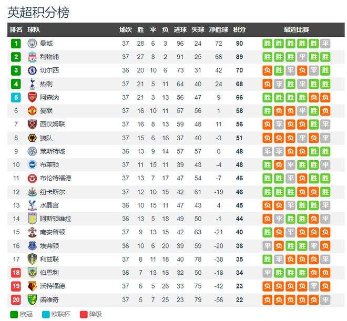This screenshot has width=347, height=321.
Task: Click the 最近比赛 column header
Action: 297,29
